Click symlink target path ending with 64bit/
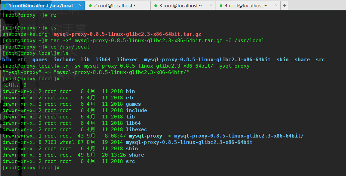346x176 pixels. click(239, 136)
